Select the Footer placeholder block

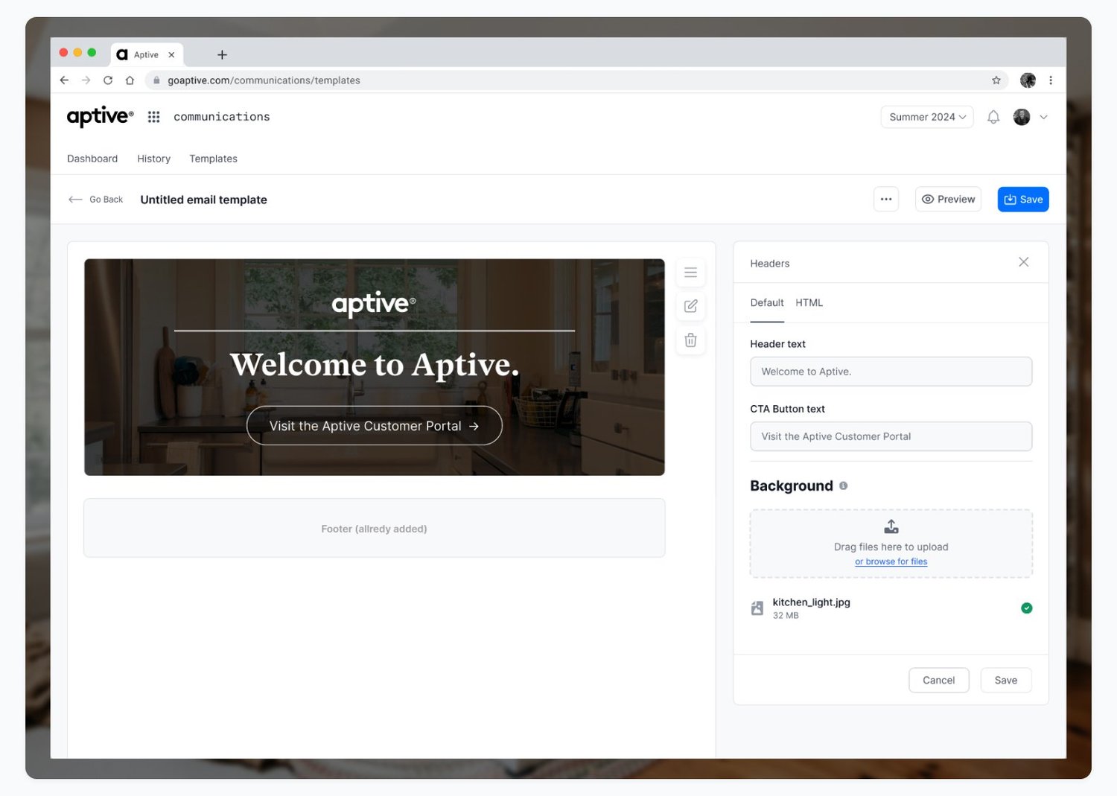pyautogui.click(x=375, y=528)
